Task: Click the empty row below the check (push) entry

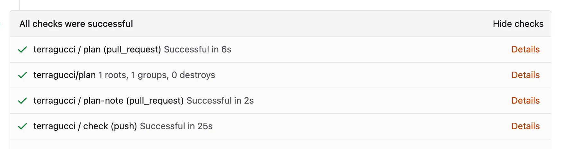Action: tap(280, 144)
